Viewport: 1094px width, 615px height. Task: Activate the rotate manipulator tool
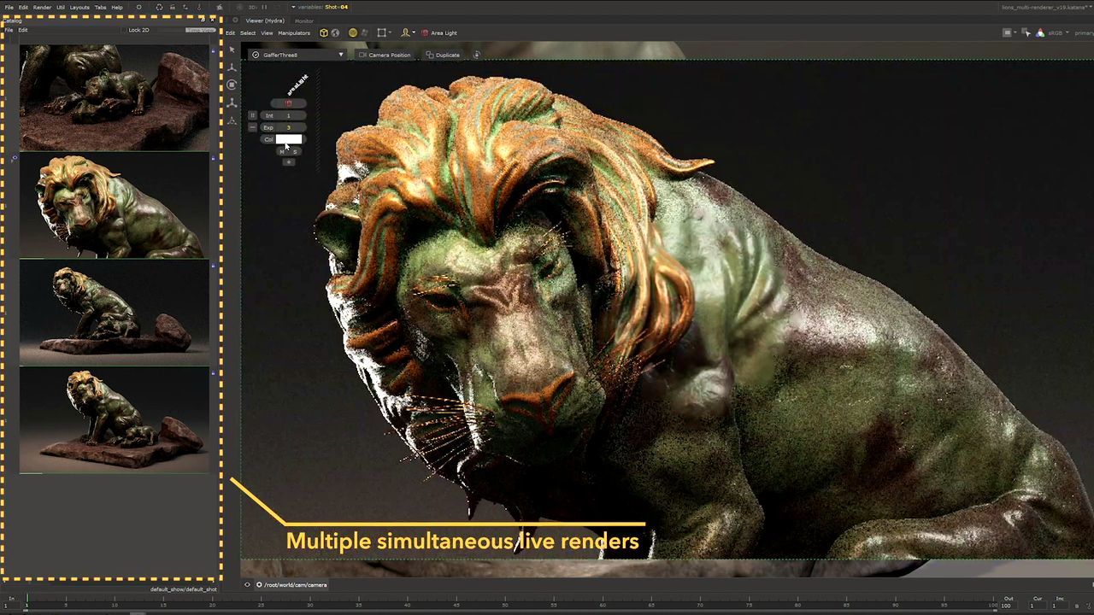coord(232,85)
